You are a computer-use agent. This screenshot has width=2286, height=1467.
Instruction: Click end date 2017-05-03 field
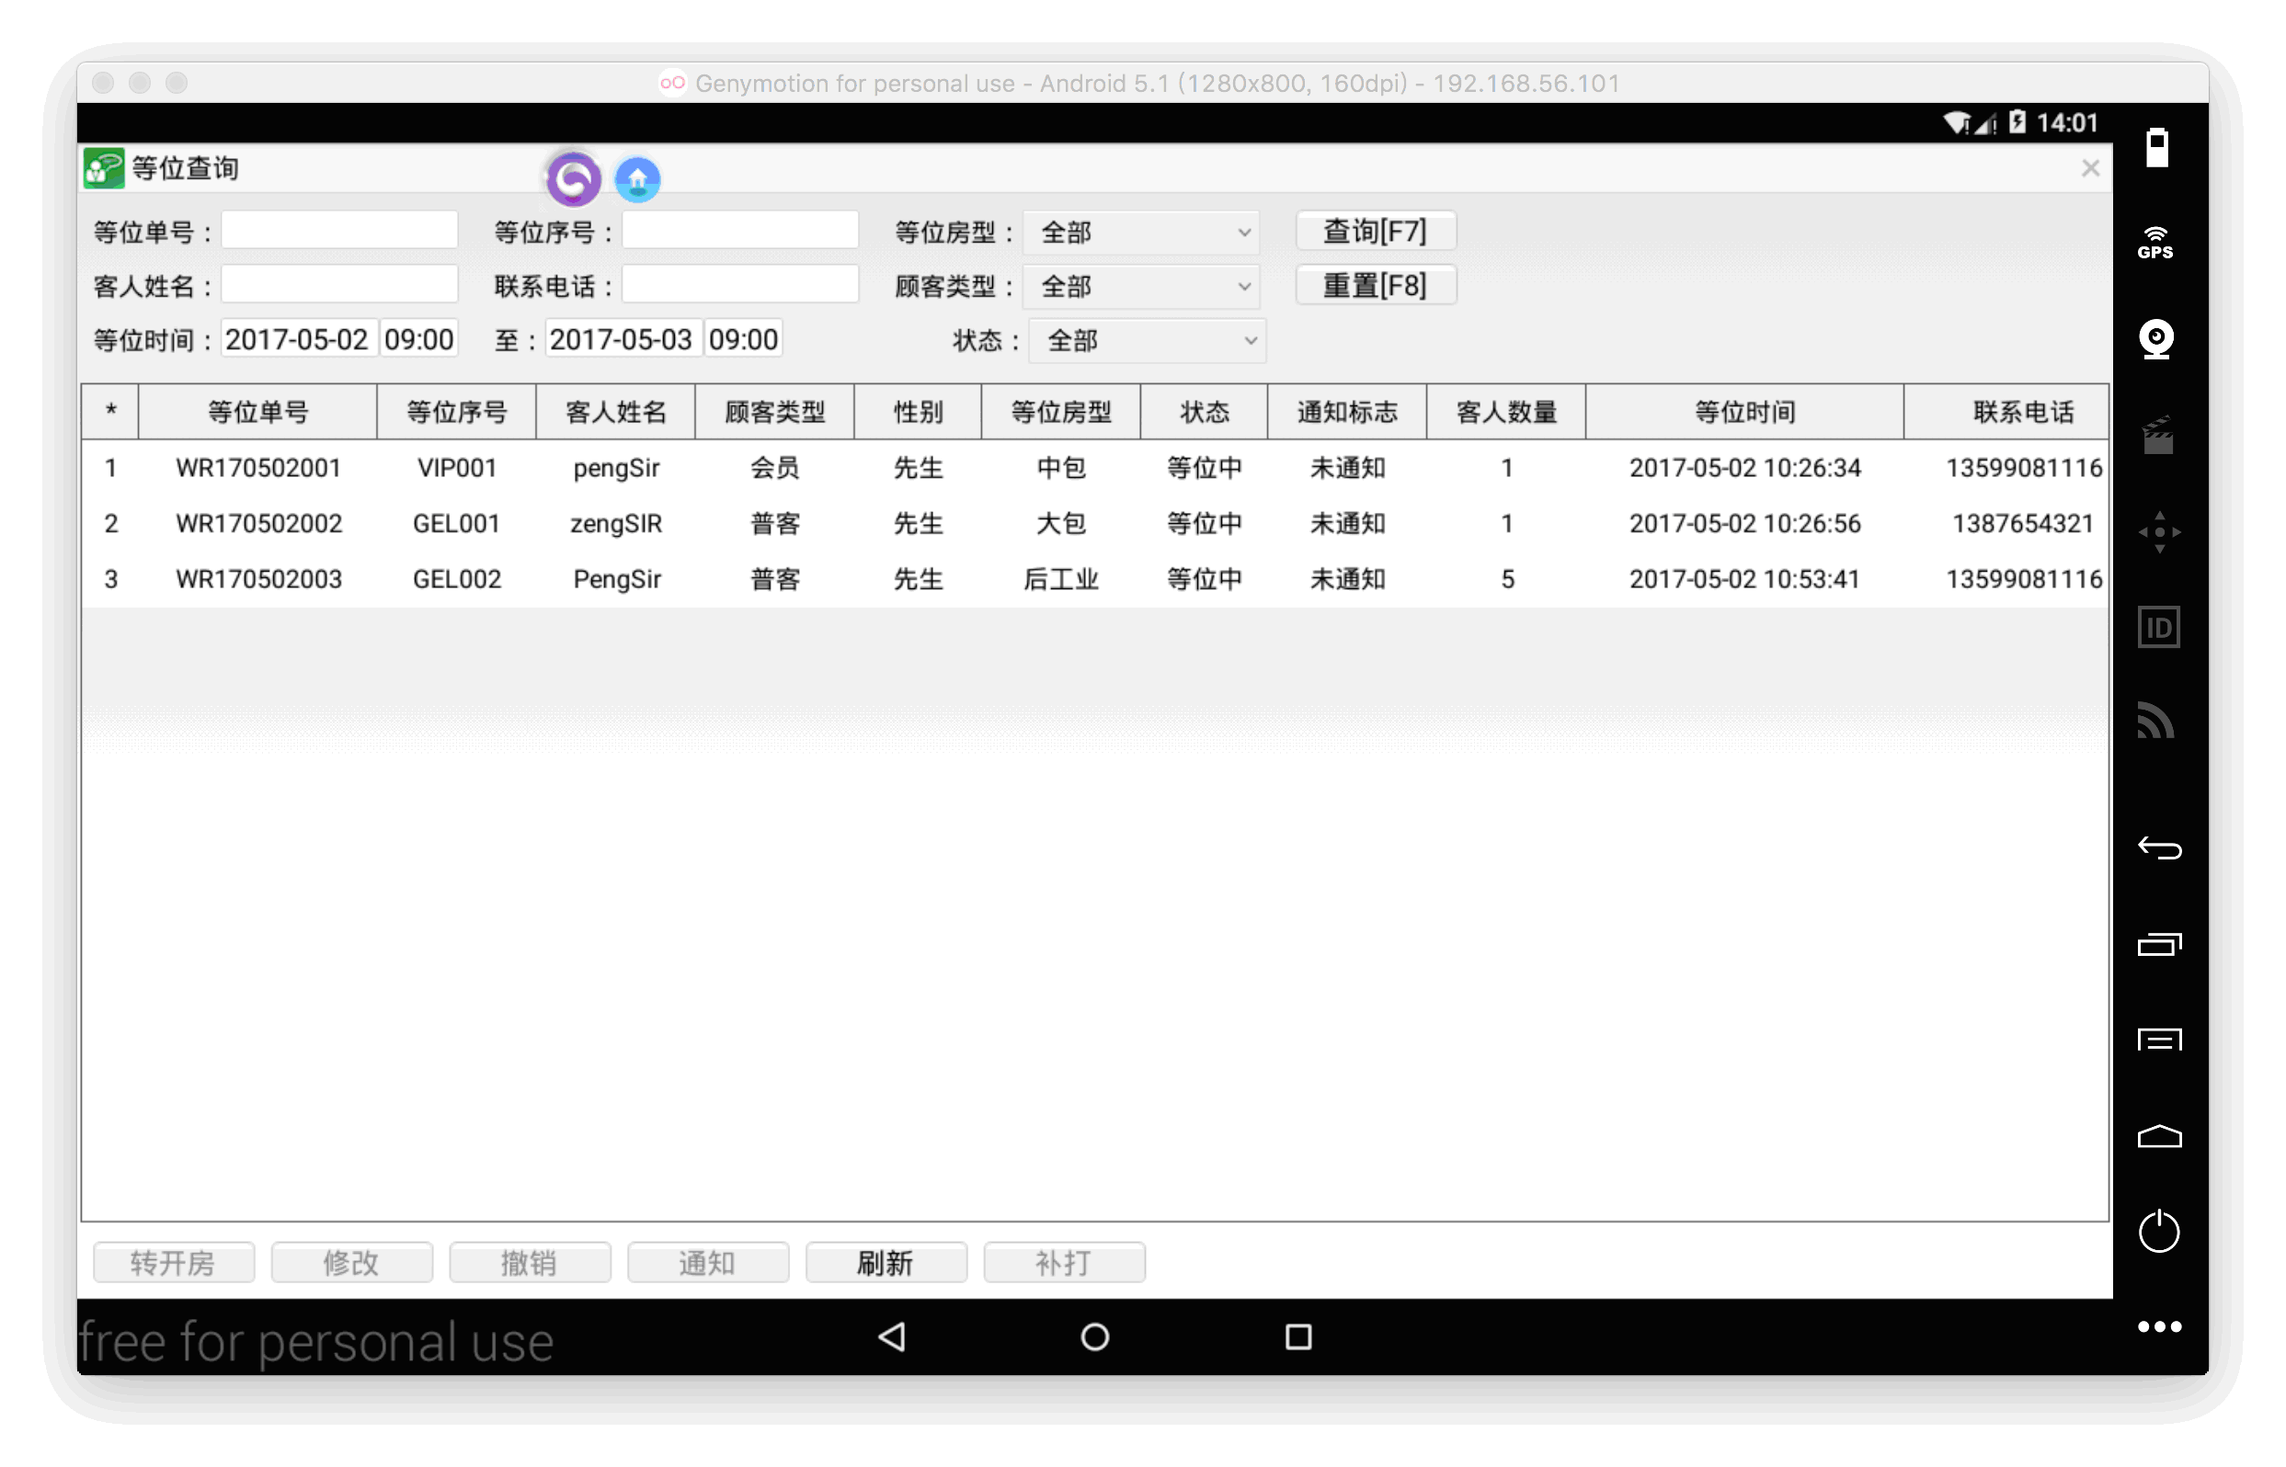[623, 339]
